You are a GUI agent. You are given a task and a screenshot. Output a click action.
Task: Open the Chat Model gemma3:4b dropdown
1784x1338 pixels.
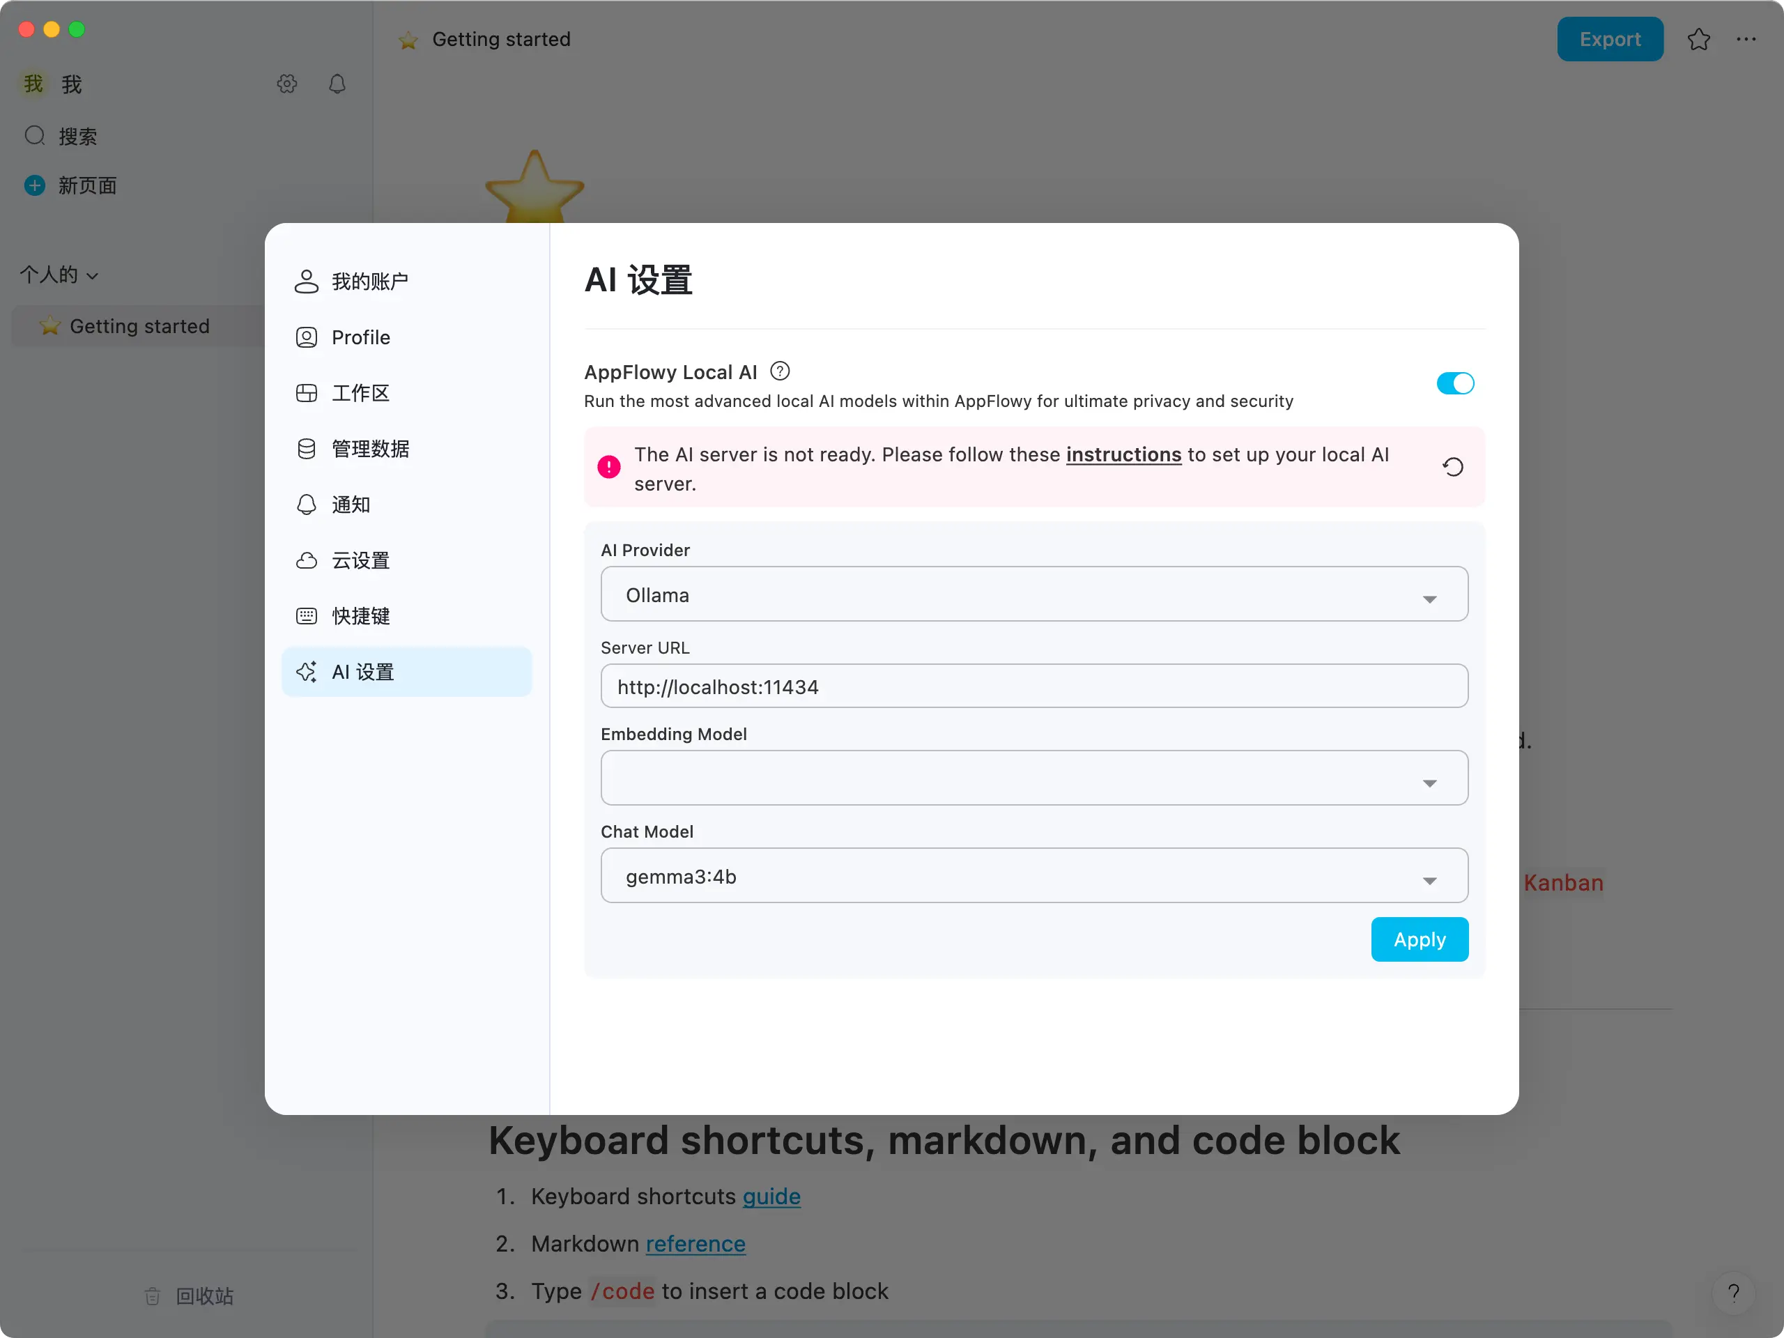pos(1034,877)
